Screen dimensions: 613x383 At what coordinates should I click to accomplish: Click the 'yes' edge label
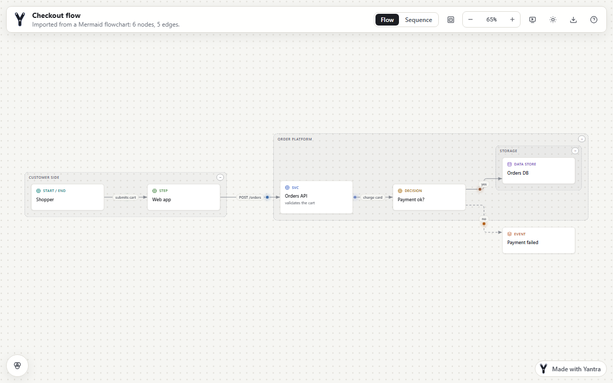coord(484,184)
